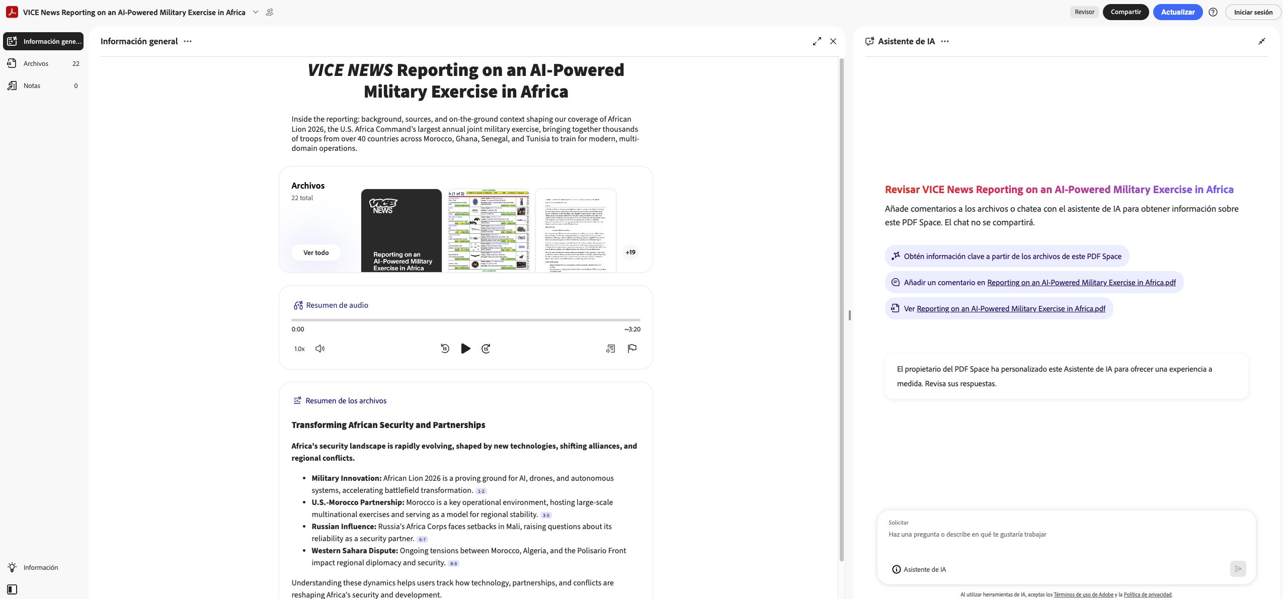
Task: Open the color-coded table document thumbnail
Action: pos(489,231)
